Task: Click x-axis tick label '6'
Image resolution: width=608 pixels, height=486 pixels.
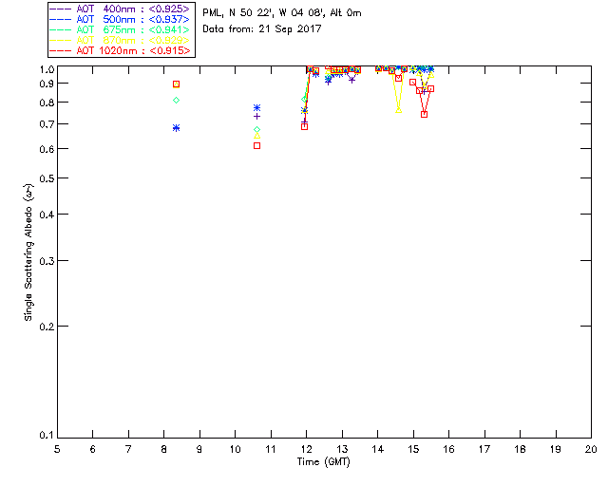Action: tap(93, 449)
